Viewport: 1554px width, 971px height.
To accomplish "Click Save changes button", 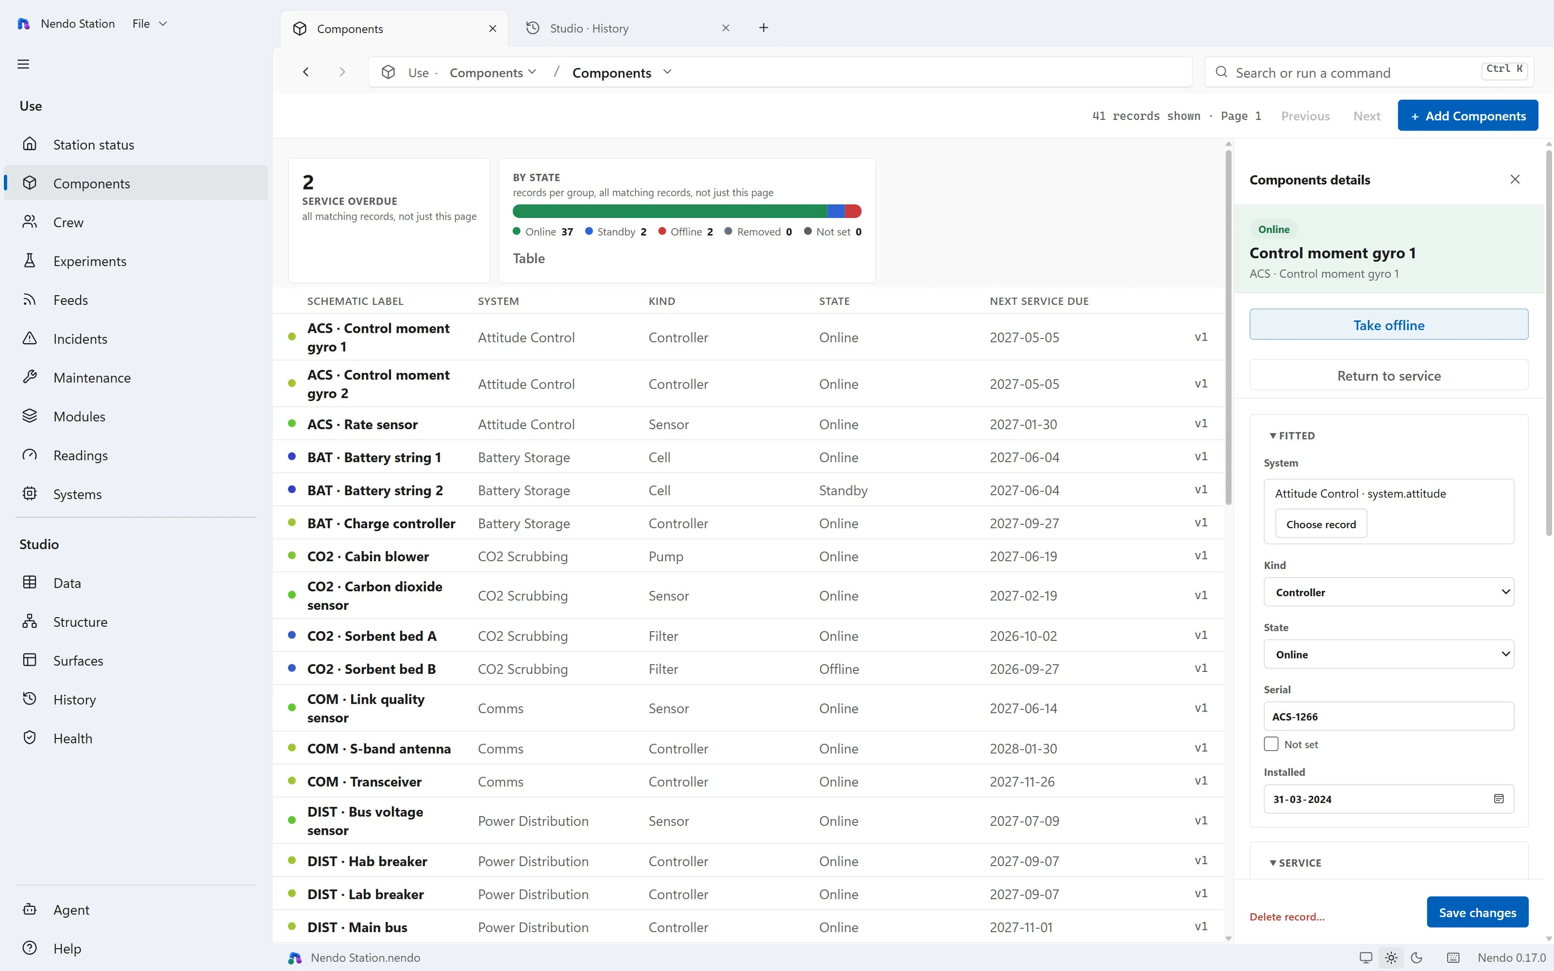I will [x=1477, y=912].
